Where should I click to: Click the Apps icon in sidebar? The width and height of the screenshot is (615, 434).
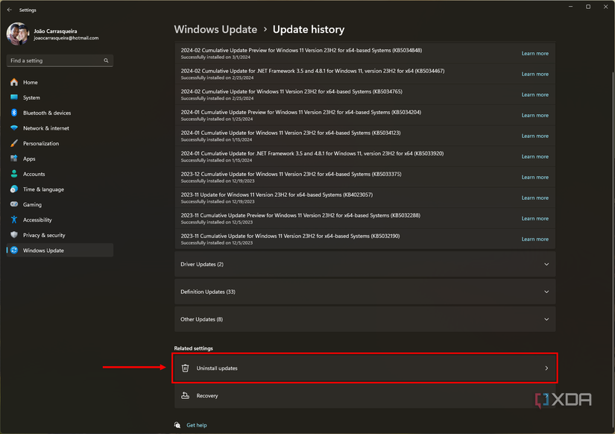14,159
